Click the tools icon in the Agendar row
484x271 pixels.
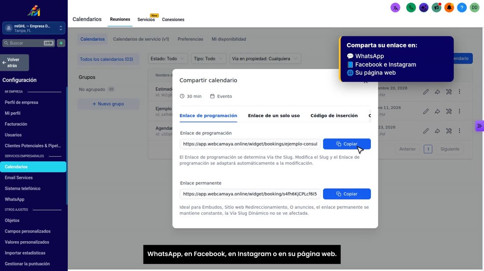click(448, 131)
